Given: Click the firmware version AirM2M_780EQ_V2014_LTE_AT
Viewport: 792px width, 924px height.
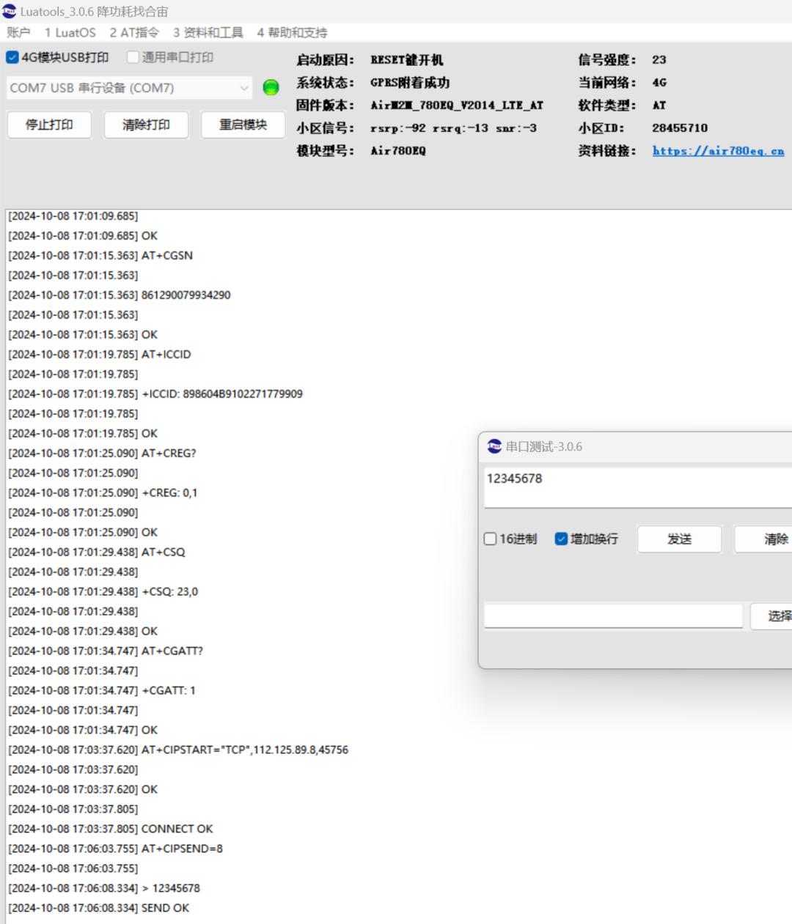Looking at the screenshot, I should [457, 105].
